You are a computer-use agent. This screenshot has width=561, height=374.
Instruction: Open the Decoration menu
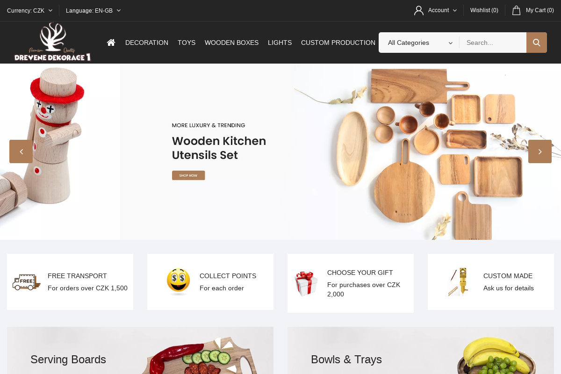pos(147,43)
